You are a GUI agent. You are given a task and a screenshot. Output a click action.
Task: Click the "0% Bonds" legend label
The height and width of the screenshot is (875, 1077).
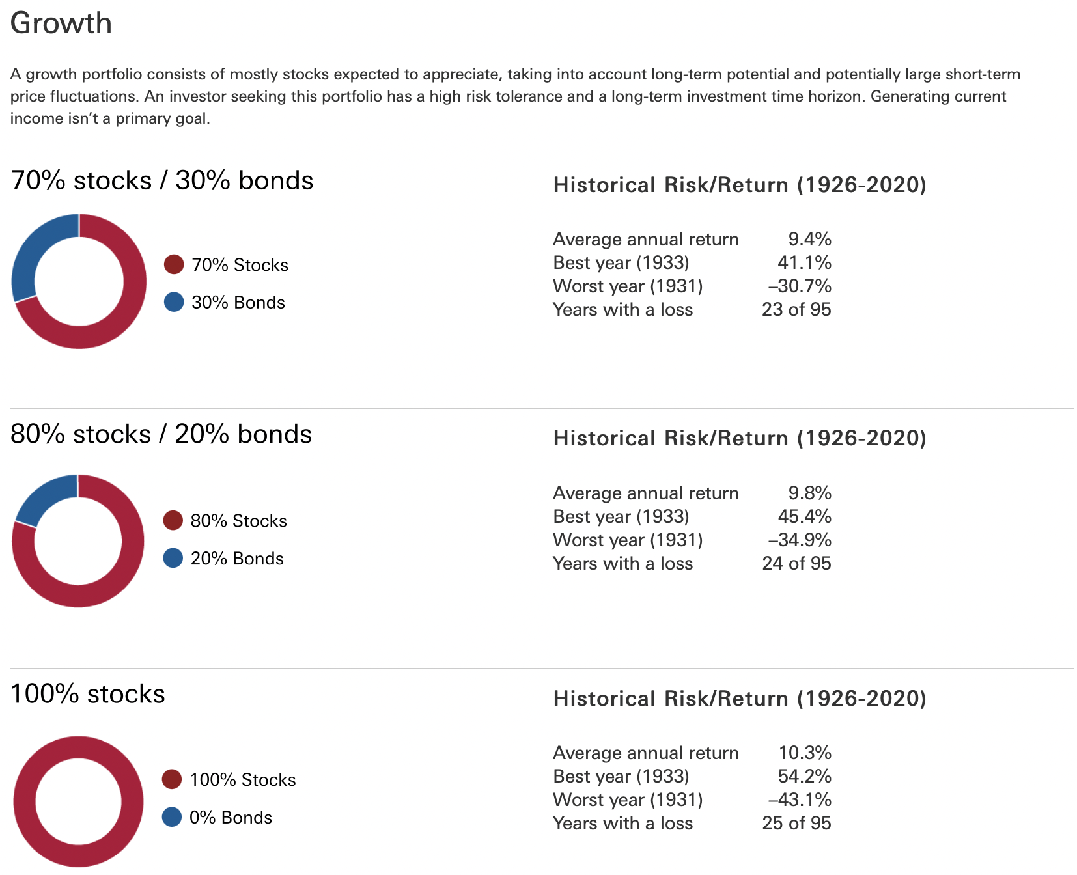coord(231,818)
